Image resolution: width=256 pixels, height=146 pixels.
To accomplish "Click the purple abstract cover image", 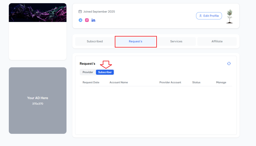I will click(37, 12).
